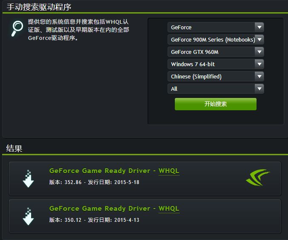This screenshot has width=288, height=240.
Task: Click the NVIDIA logo in first result
Action: 258,177
